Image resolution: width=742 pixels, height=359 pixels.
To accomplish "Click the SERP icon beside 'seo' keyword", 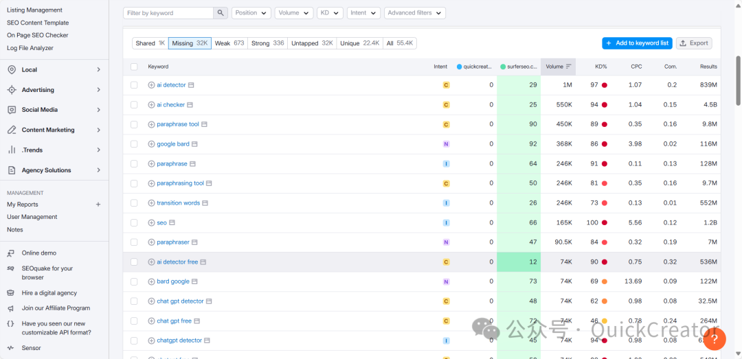I will coord(172,223).
